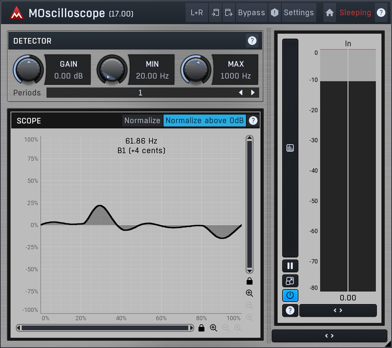Click the meter detach window icon

(290, 281)
